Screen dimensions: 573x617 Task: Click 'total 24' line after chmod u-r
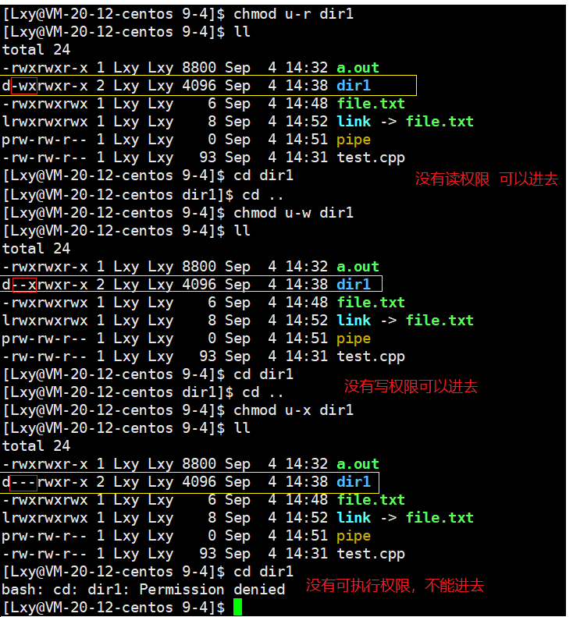click(36, 50)
